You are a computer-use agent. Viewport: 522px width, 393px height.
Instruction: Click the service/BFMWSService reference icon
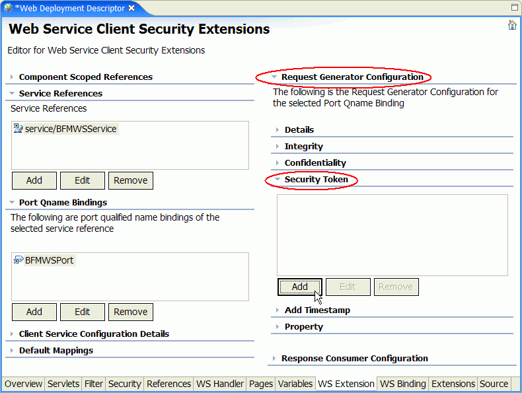click(x=18, y=128)
